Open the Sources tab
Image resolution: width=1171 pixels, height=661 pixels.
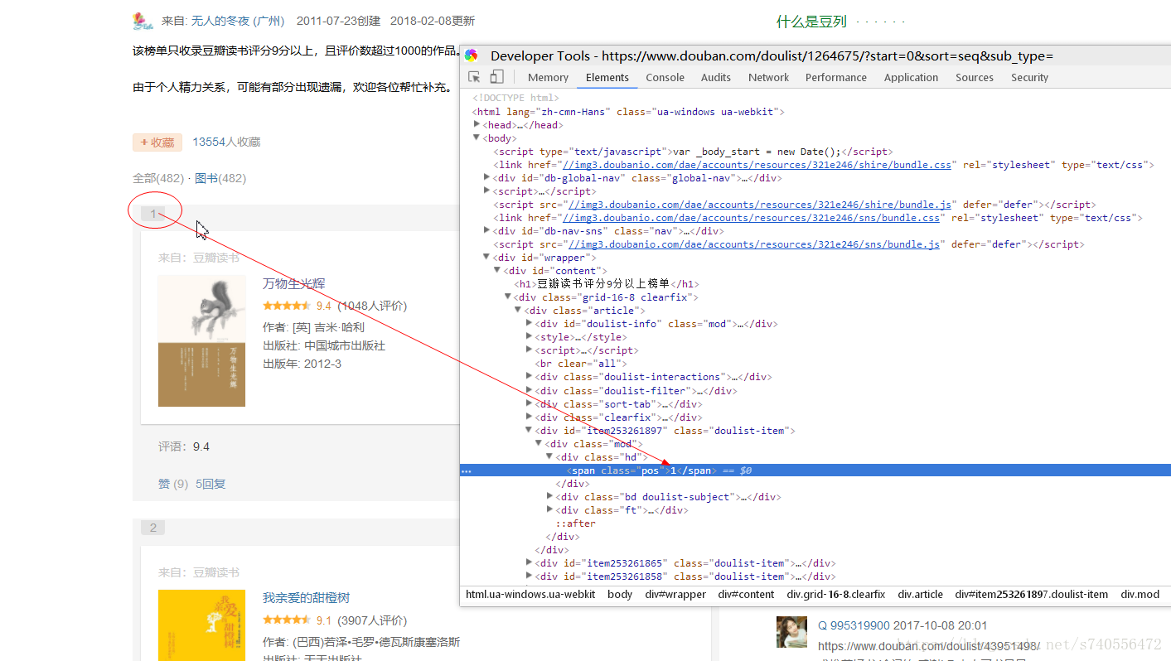(974, 77)
